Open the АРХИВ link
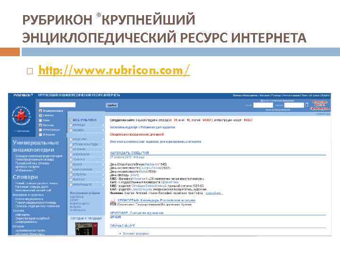This screenshot has height=255, width=340. click(115, 217)
